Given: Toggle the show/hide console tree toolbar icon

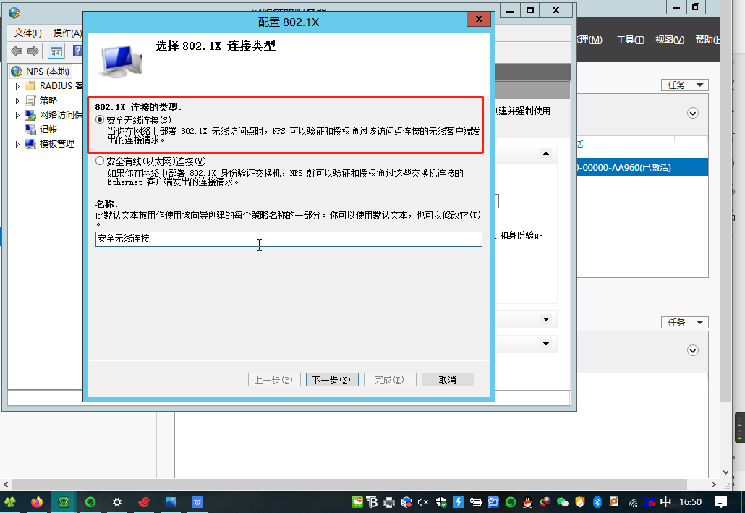Looking at the screenshot, I should pos(56,51).
